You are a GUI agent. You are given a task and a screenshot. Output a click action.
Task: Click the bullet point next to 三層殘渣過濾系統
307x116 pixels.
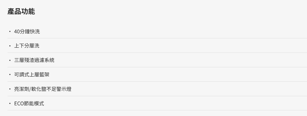(x=10, y=60)
